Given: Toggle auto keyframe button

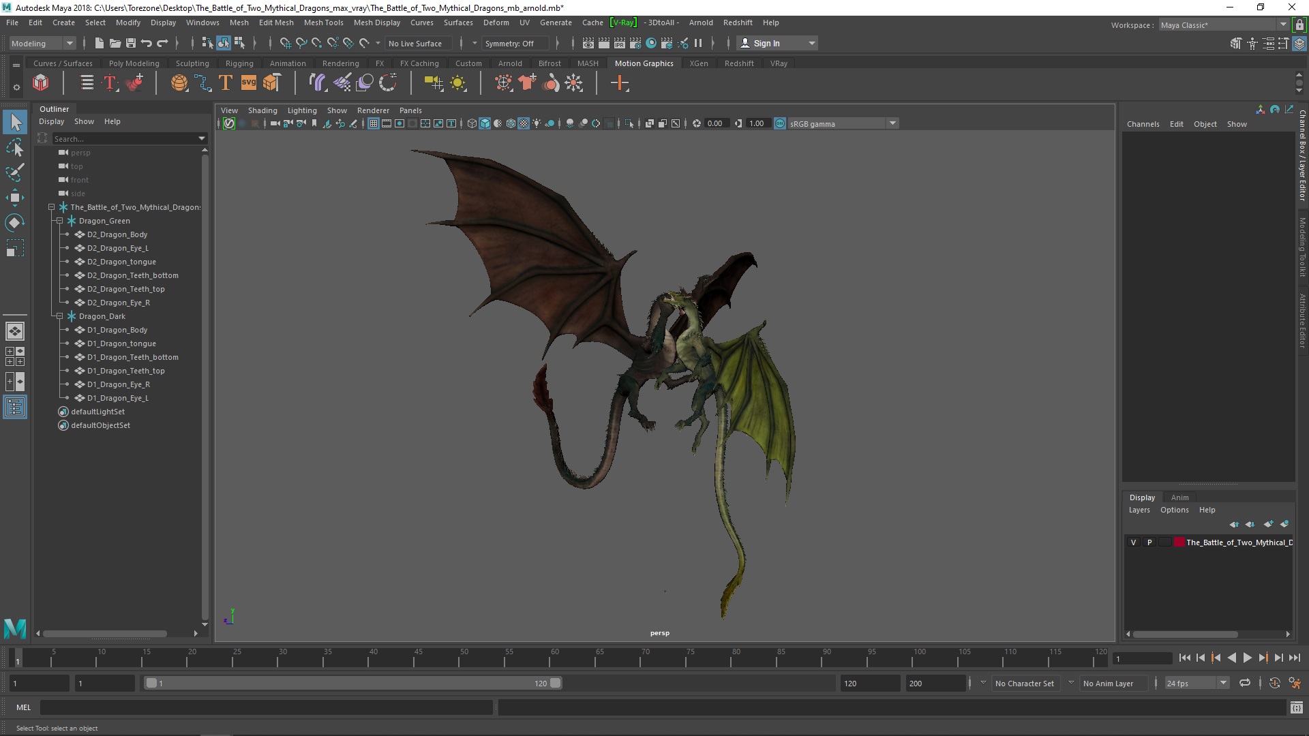Looking at the screenshot, I should [1274, 683].
